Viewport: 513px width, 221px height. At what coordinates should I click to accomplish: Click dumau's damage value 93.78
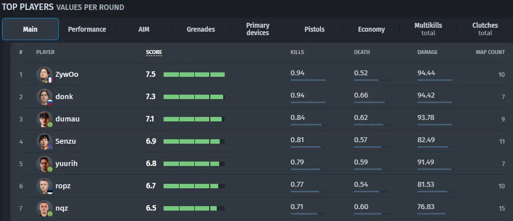click(426, 117)
